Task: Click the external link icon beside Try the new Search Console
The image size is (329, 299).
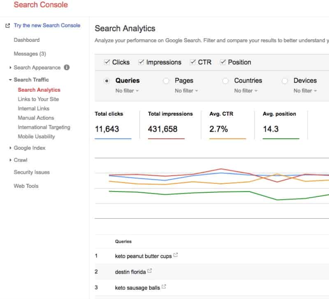Action: [7, 26]
